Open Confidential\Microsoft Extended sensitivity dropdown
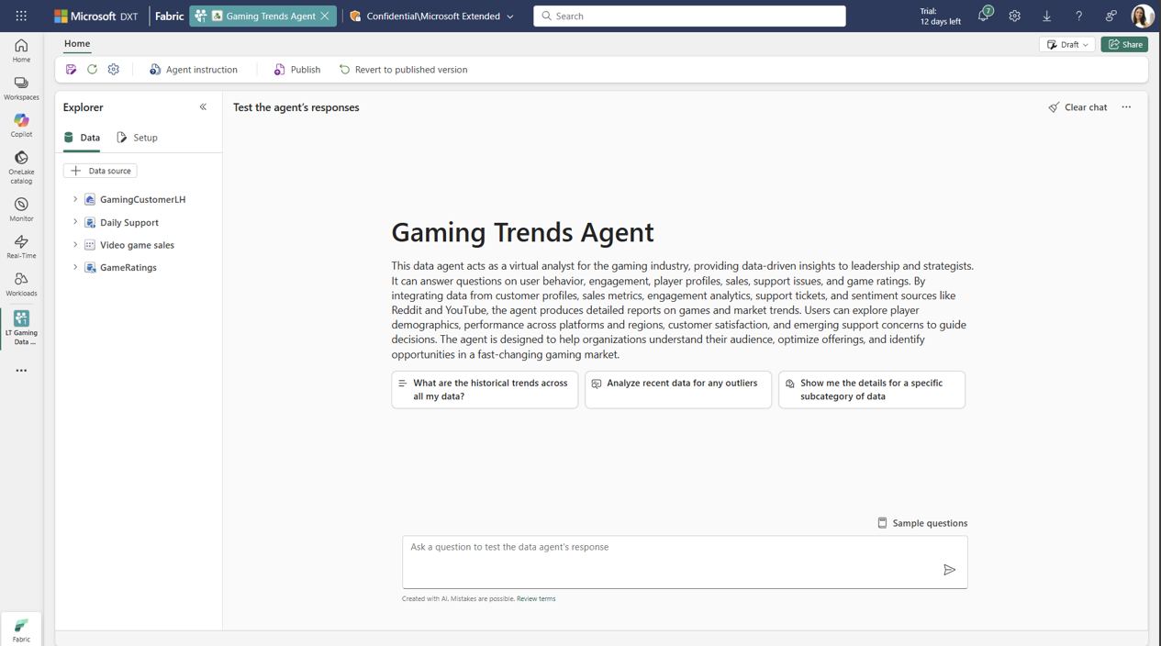Image resolution: width=1161 pixels, height=646 pixels. (x=432, y=16)
